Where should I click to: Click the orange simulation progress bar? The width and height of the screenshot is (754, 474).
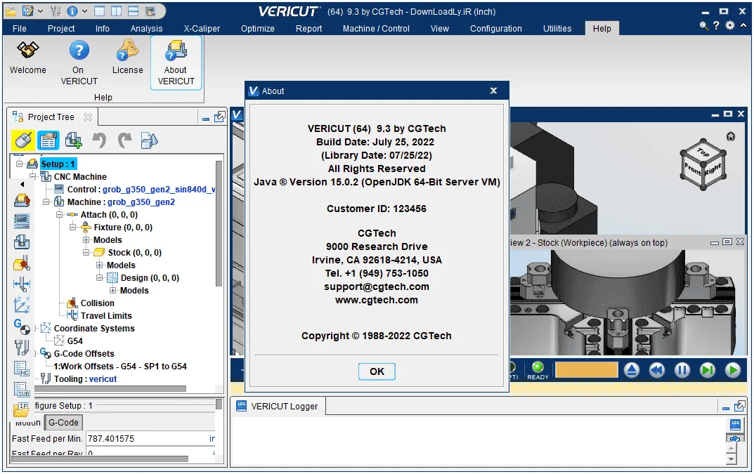586,370
